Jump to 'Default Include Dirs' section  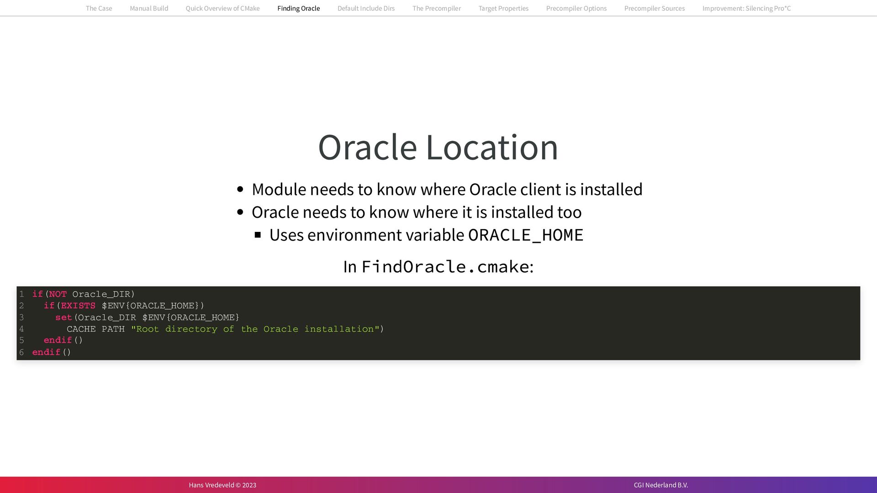click(366, 8)
